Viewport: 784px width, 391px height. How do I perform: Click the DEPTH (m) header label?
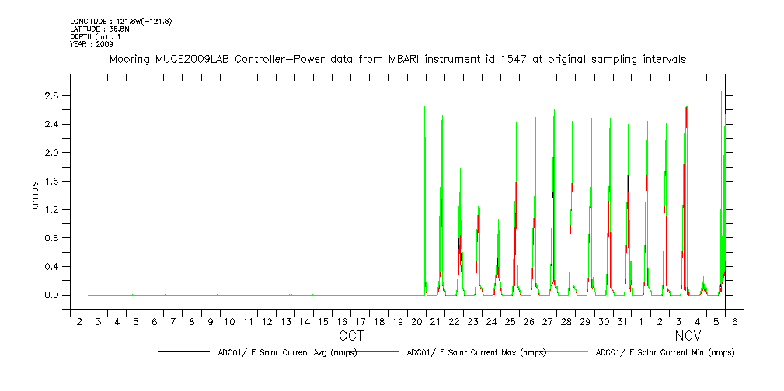(96, 36)
